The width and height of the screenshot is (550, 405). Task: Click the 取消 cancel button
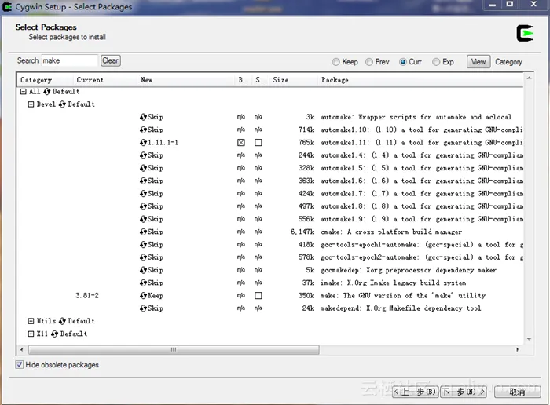[517, 392]
